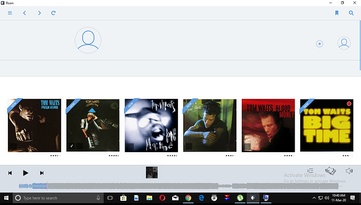Toggle the selection box on Blood Money
The width and height of the screenshot is (361, 205).
click(247, 146)
